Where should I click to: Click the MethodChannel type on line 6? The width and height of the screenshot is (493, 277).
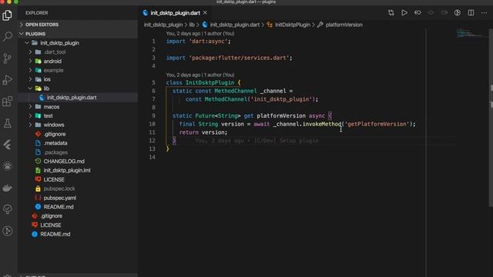(236, 91)
